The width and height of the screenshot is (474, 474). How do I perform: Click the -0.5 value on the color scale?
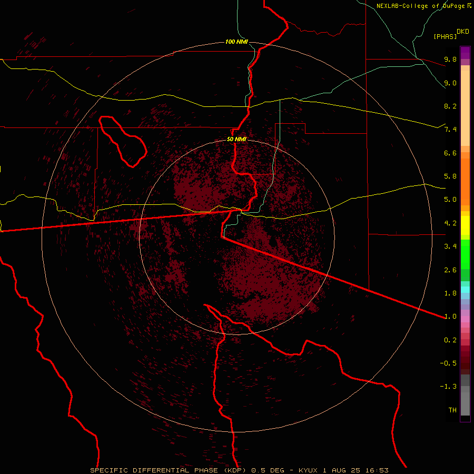pyautogui.click(x=448, y=363)
